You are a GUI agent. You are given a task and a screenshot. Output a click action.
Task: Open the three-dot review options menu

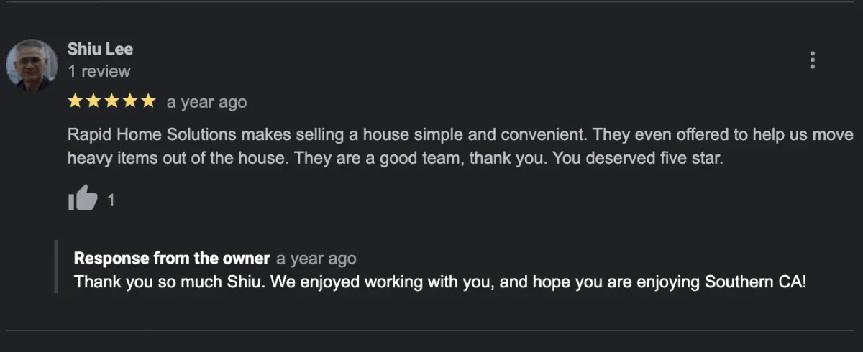tap(812, 60)
